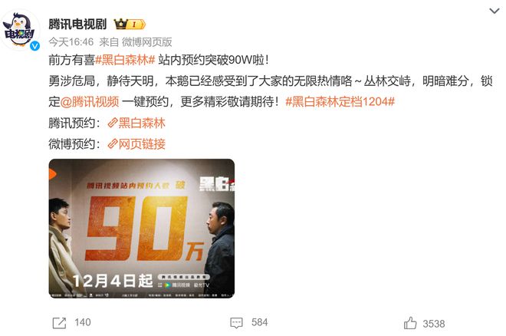Click the repost count 140
Image resolution: width=506 pixels, height=336 pixels.
coord(83,322)
